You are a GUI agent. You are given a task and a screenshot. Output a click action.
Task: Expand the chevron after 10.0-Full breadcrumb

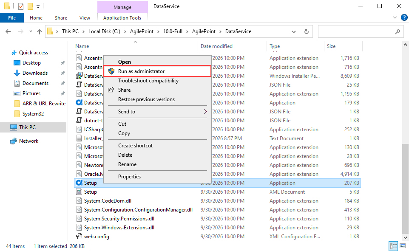click(x=187, y=31)
